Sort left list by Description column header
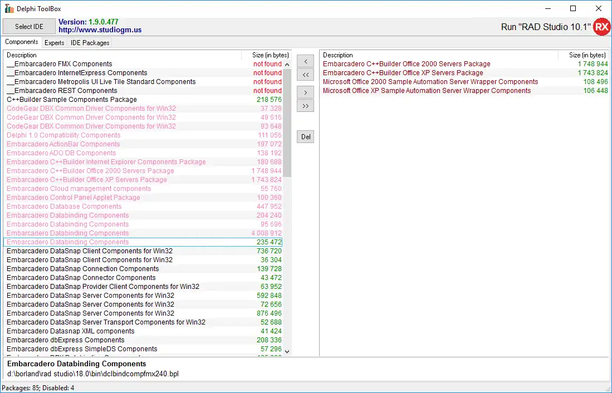This screenshot has width=612, height=393. (123, 55)
